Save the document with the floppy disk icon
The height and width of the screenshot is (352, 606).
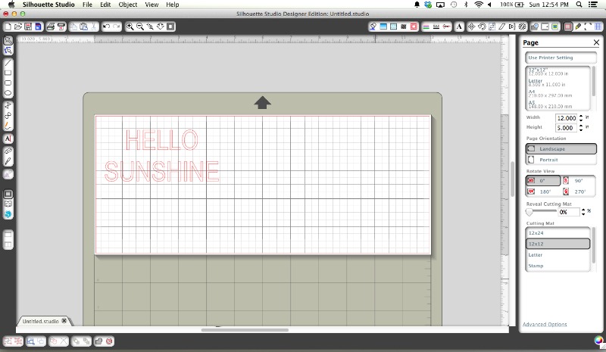click(x=28, y=26)
